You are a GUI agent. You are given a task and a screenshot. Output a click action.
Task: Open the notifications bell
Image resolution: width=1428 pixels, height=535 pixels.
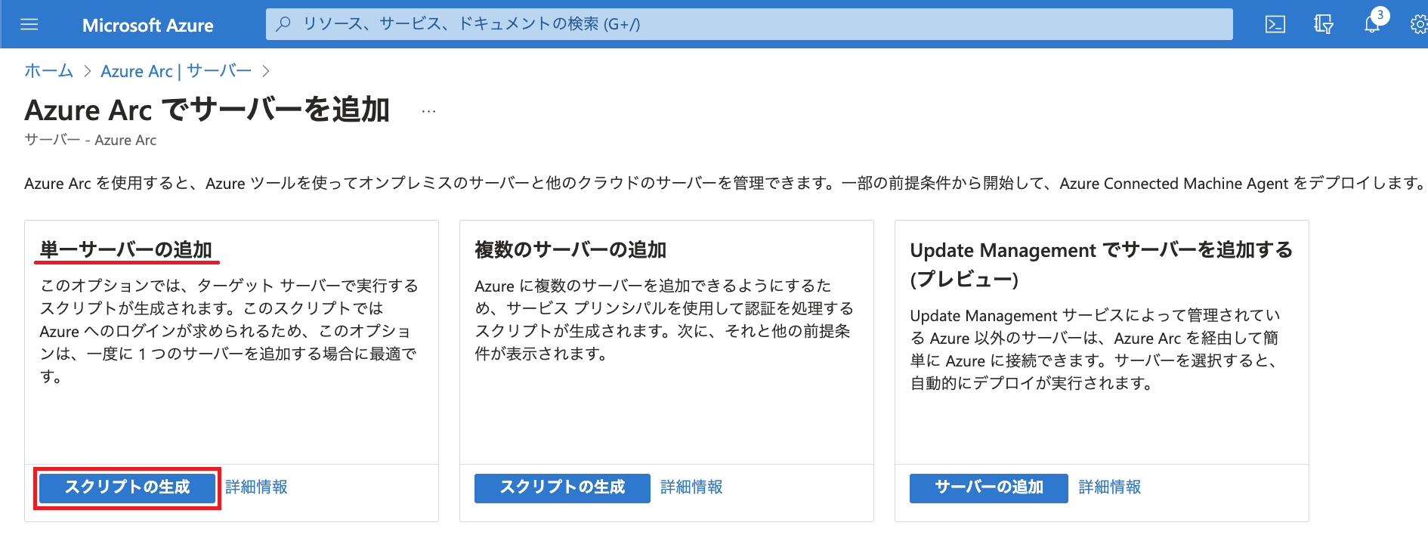click(x=1372, y=24)
